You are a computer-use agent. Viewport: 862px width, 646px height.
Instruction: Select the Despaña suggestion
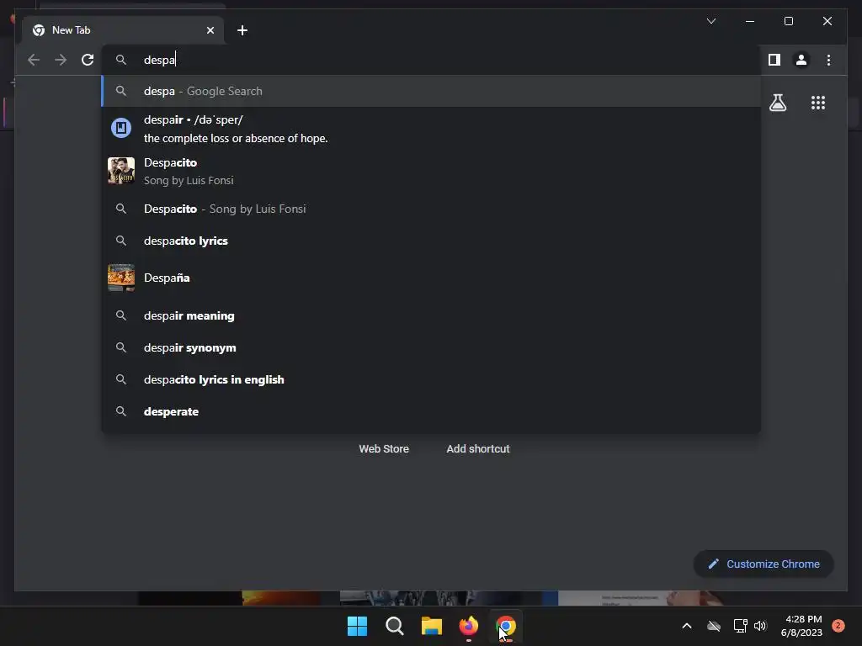click(431, 278)
